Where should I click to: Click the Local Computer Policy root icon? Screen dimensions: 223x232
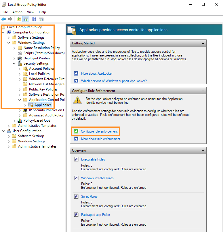tap(4, 27)
